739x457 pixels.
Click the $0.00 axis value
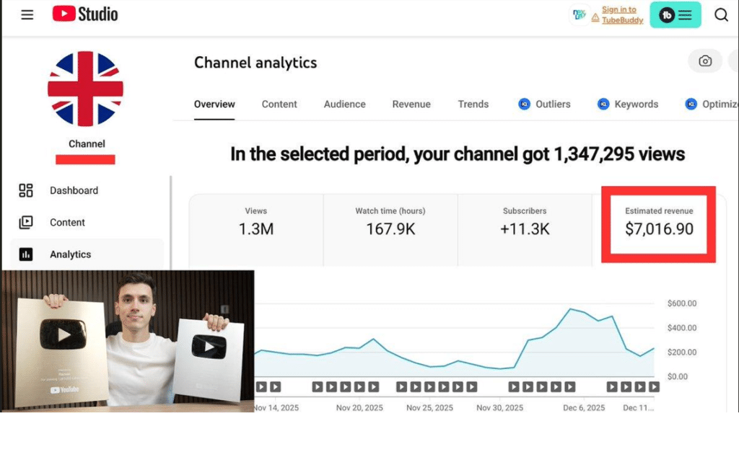point(677,376)
